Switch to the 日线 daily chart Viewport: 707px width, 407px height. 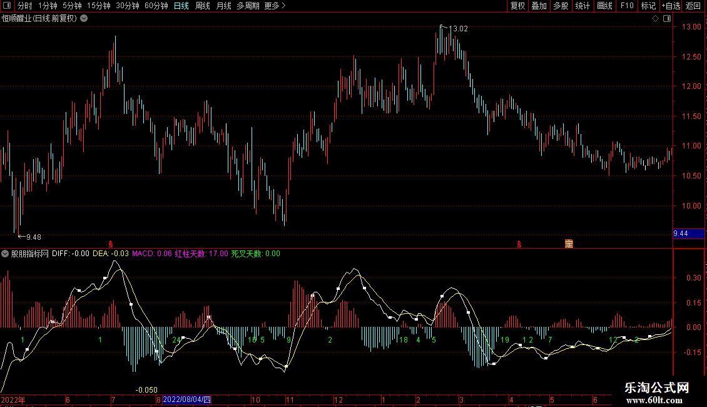pos(181,6)
